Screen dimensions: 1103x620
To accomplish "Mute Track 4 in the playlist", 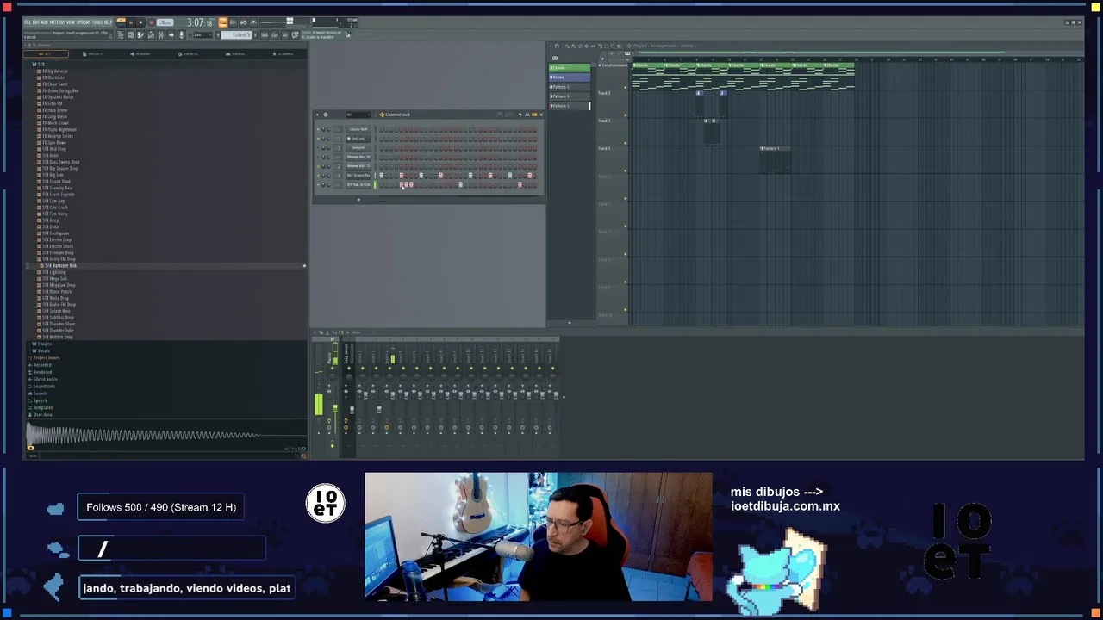I will coord(626,170).
